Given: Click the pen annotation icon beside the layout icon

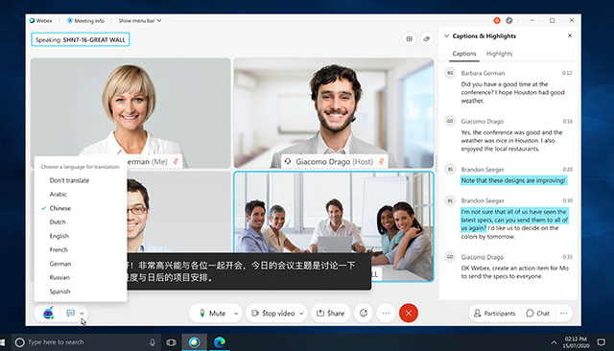Looking at the screenshot, I should (426, 38).
